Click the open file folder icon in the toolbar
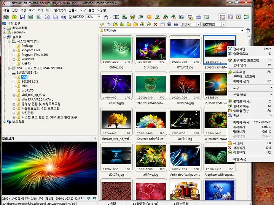This screenshot has height=205, width=274. coord(14,17)
